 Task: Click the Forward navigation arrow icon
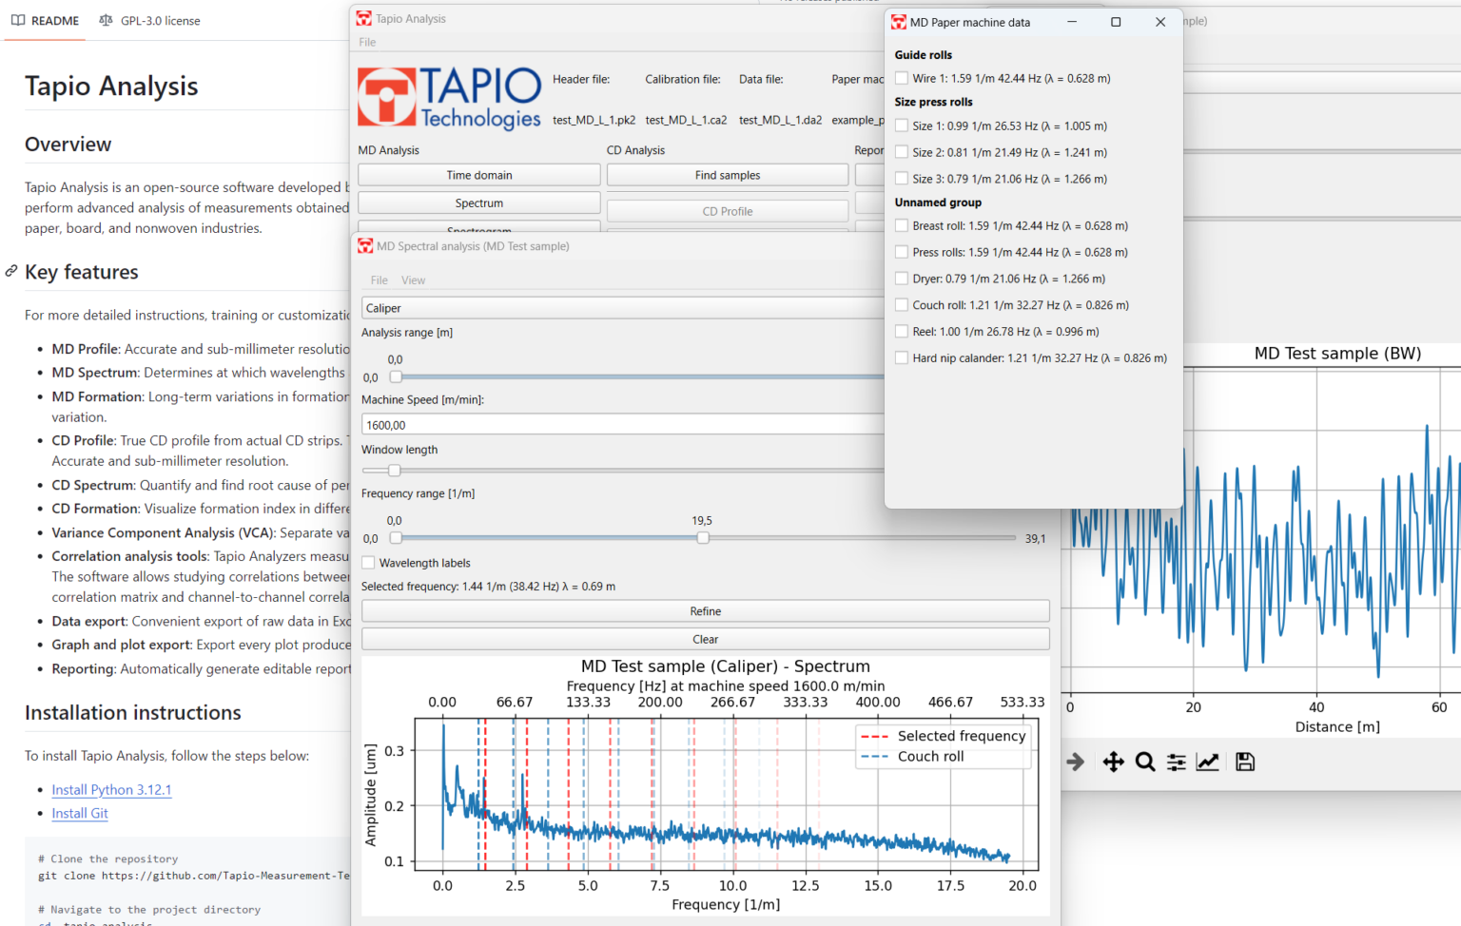1075,762
